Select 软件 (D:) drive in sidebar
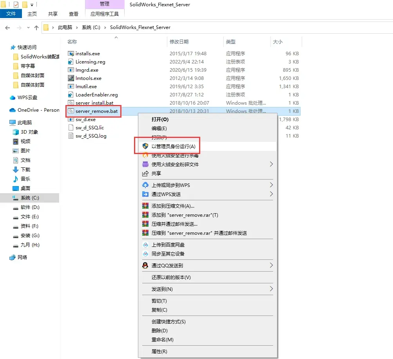393x359 pixels. (x=30, y=207)
